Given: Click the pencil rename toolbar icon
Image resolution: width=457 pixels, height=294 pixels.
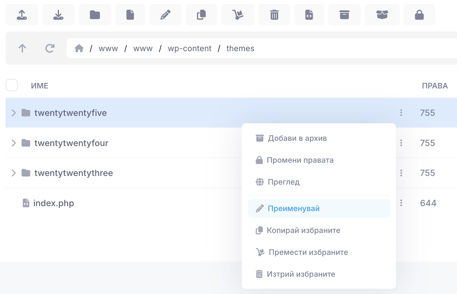Looking at the screenshot, I should (x=165, y=15).
